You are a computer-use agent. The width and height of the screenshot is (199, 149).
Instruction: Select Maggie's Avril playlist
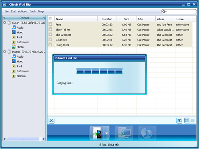(x=17, y=66)
